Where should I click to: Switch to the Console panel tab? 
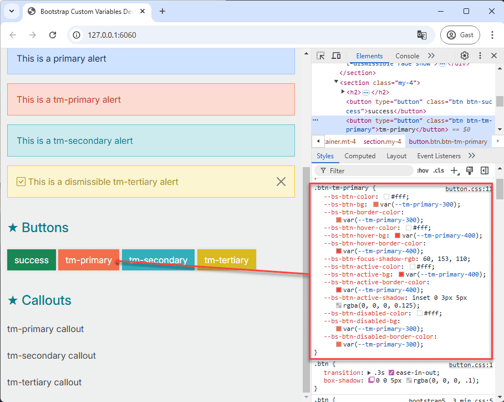[407, 56]
